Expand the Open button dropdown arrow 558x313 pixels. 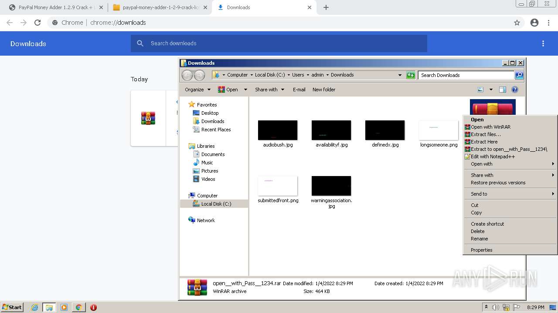click(245, 90)
